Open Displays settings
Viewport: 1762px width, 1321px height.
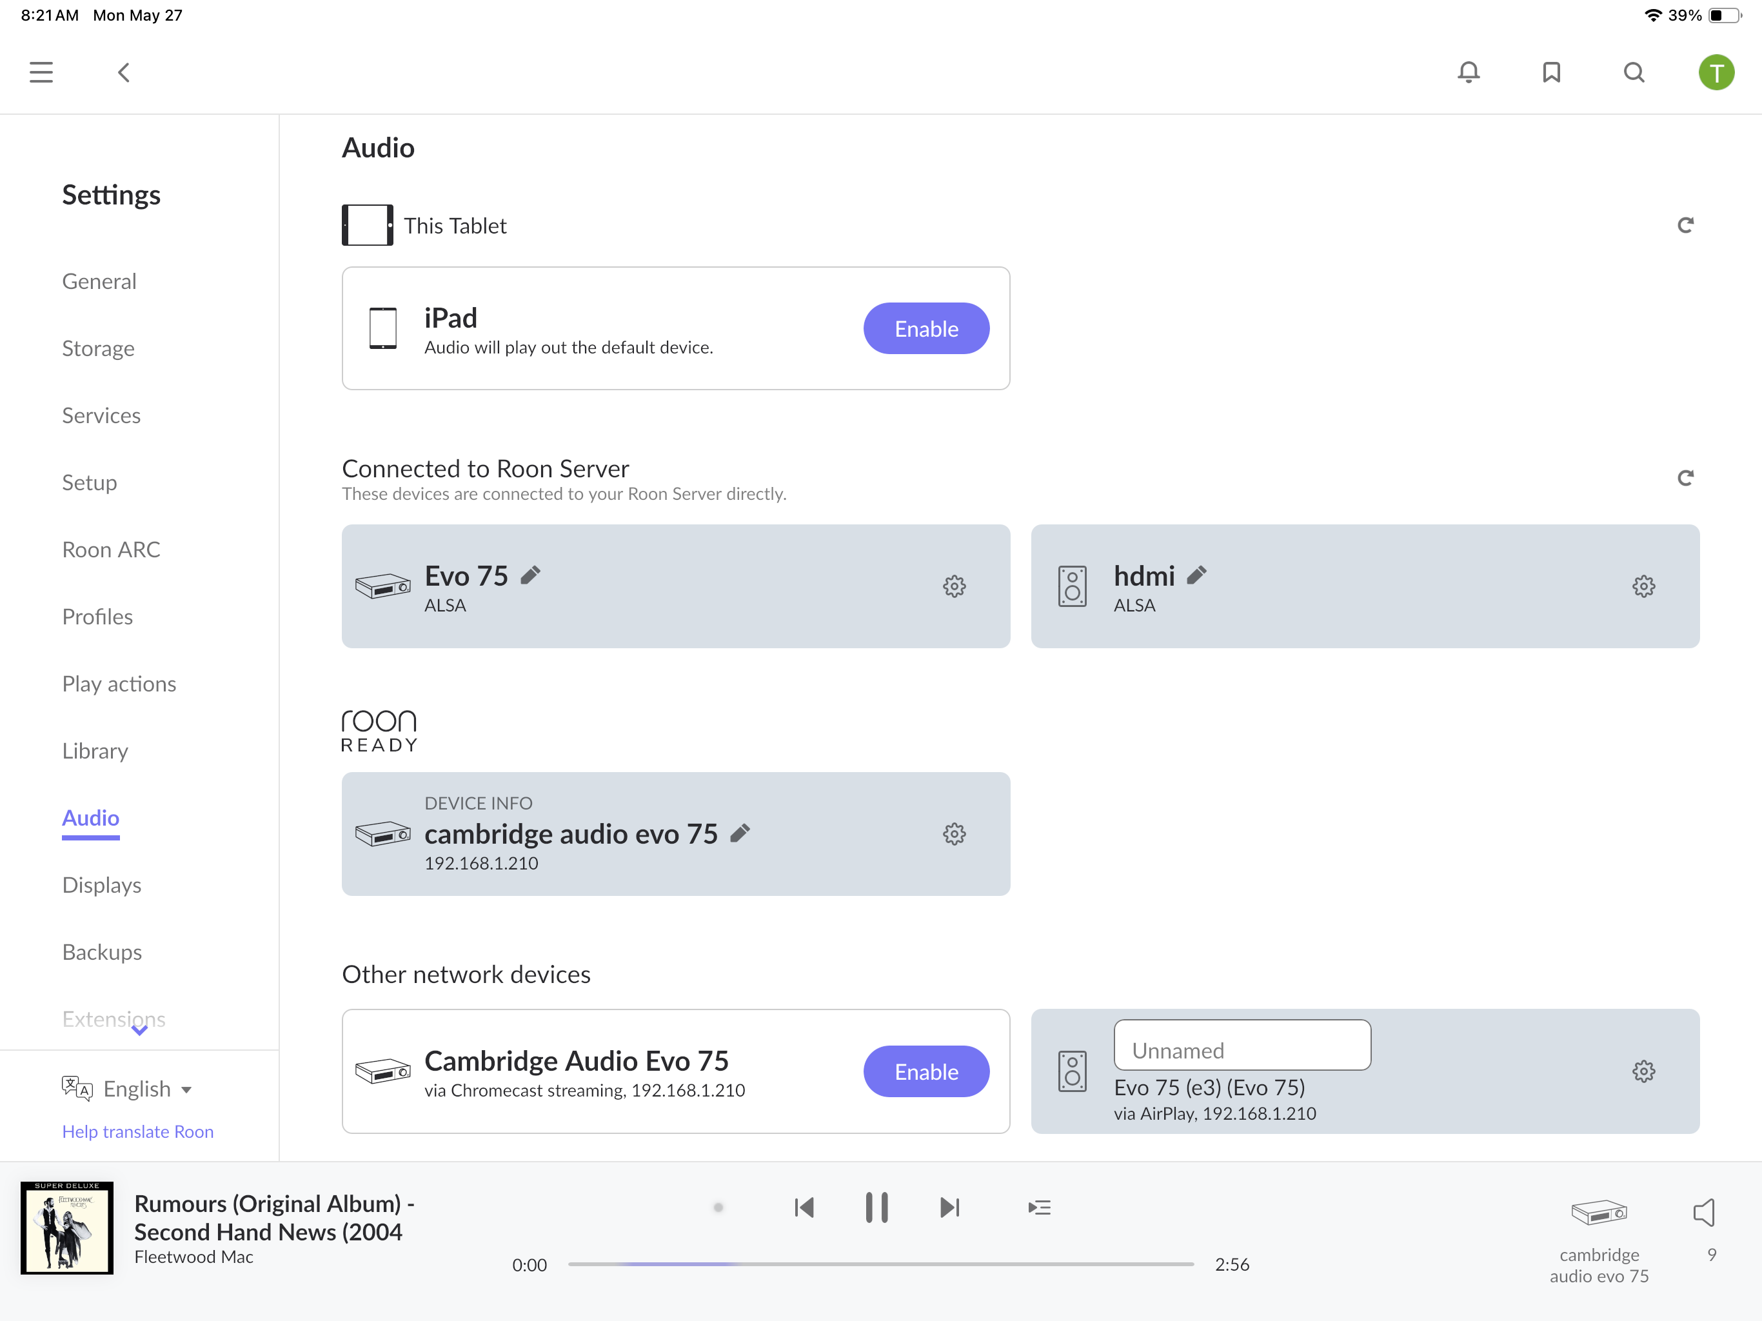pos(101,885)
